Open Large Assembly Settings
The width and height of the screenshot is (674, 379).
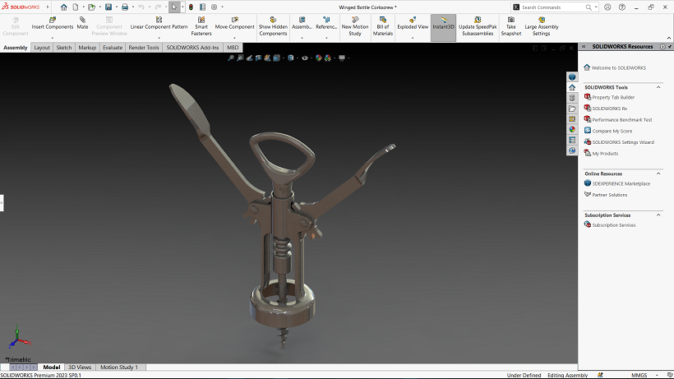click(x=542, y=26)
